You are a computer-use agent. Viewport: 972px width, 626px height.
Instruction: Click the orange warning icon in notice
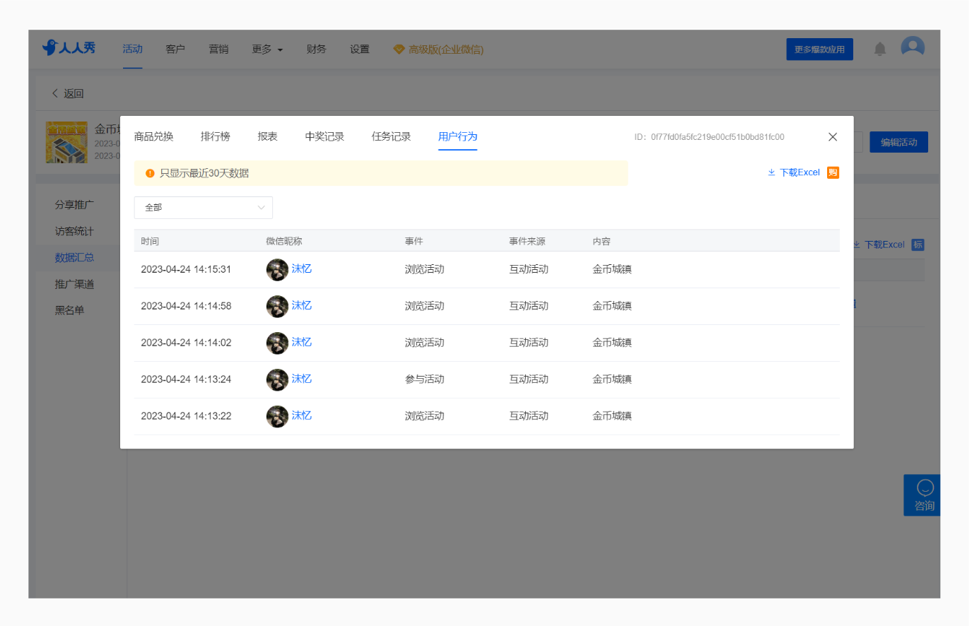(150, 173)
